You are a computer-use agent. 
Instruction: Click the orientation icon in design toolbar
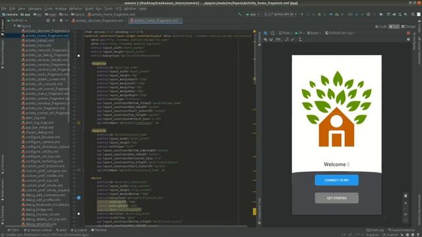(272, 33)
